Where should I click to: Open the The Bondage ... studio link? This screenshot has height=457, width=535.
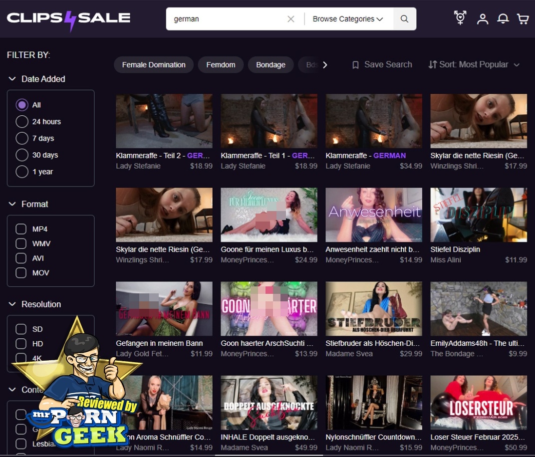tap(457, 354)
